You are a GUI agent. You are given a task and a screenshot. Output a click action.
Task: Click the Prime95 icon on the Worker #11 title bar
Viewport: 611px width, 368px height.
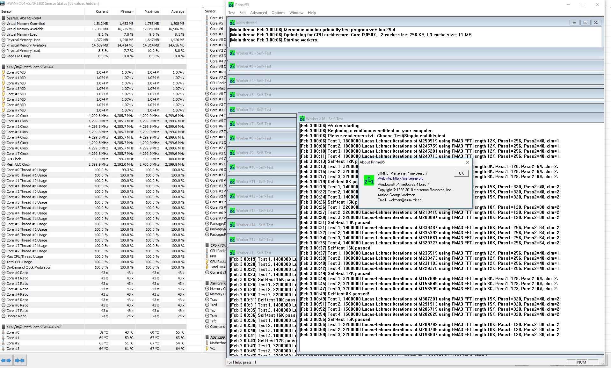(232, 182)
